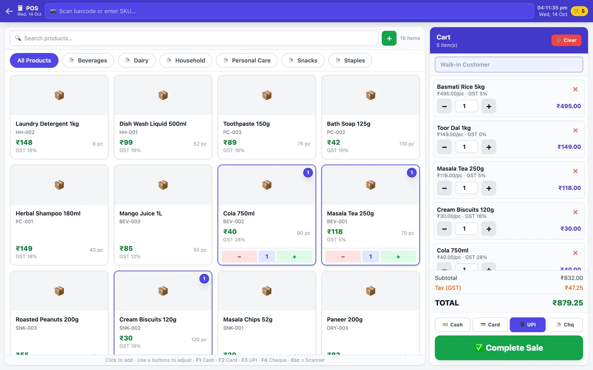The height and width of the screenshot is (370, 593).
Task: Remove Cola 750ml from cart
Action: [x=575, y=253]
